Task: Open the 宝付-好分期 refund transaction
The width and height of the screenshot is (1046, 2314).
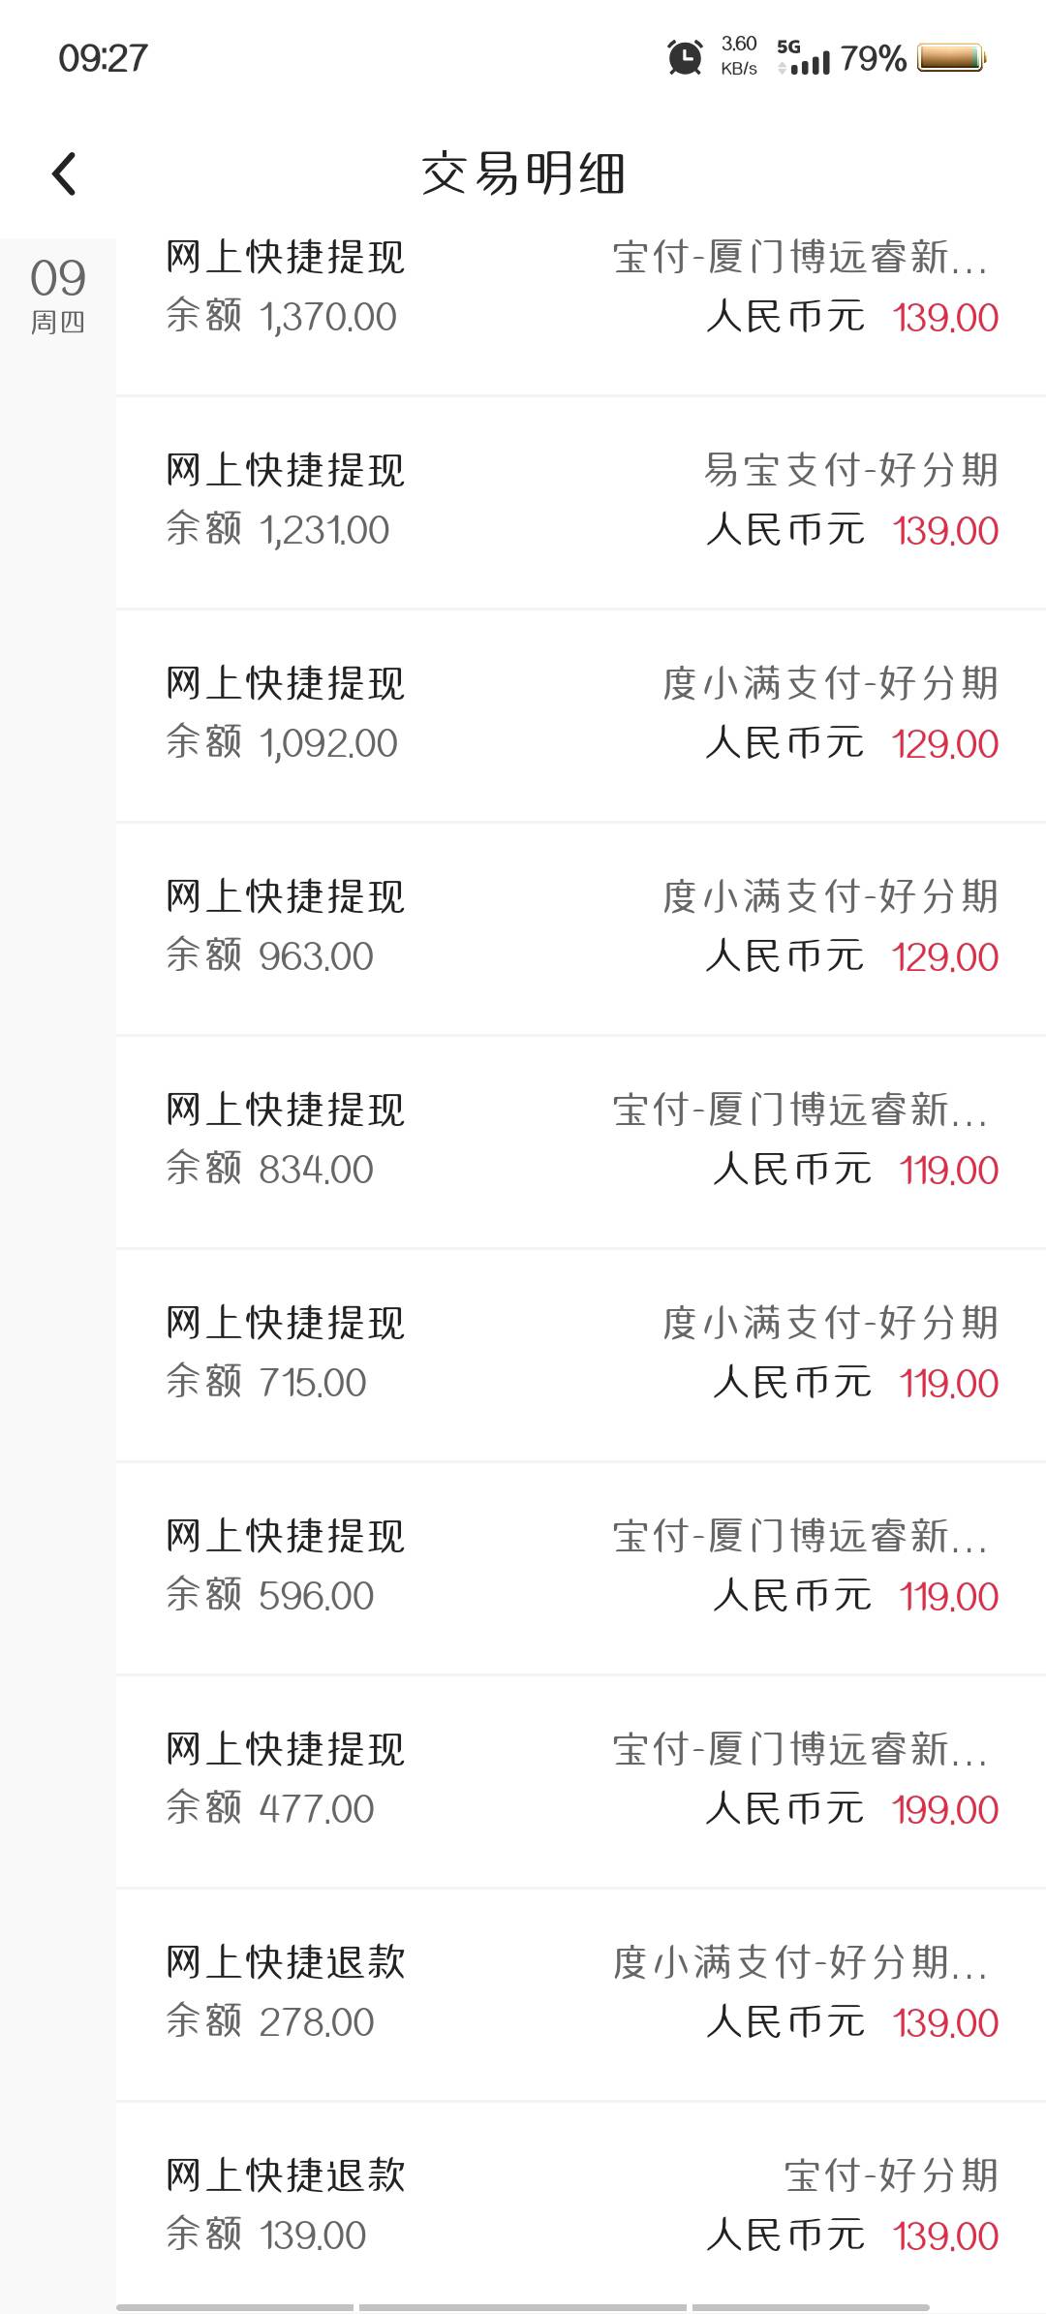Action: pyautogui.click(x=581, y=2207)
